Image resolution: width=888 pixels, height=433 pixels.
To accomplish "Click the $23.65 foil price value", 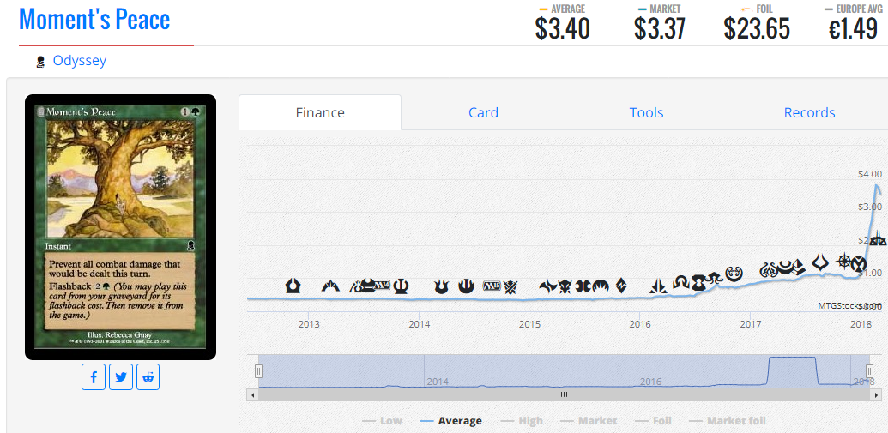I will pos(757,29).
